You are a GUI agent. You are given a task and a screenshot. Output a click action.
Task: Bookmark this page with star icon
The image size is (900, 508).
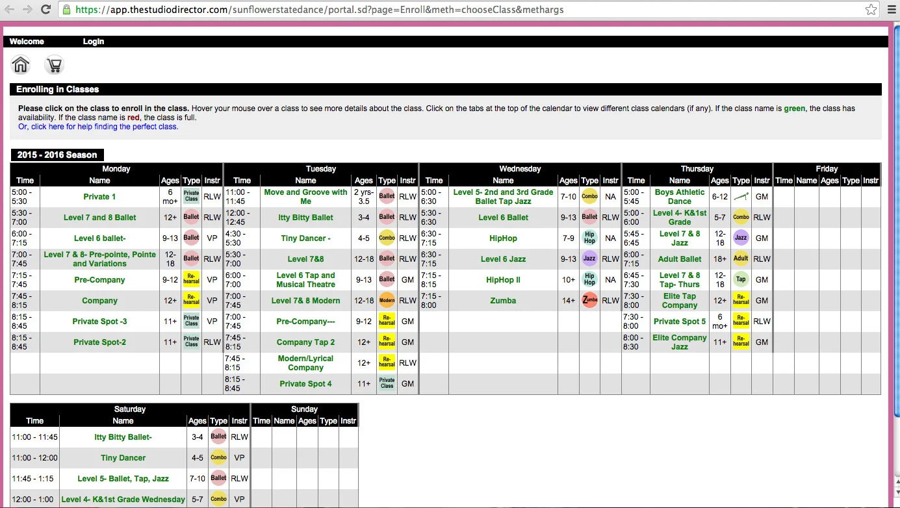click(x=871, y=10)
